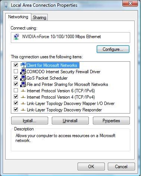
Task: Click the TCP/IPv4 protocol icon
Action: click(23, 97)
